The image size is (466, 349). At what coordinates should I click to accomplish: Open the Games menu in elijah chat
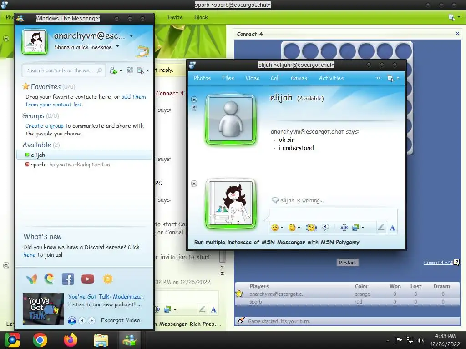click(299, 78)
